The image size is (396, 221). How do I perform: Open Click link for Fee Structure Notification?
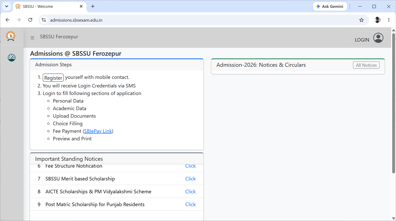click(x=190, y=166)
